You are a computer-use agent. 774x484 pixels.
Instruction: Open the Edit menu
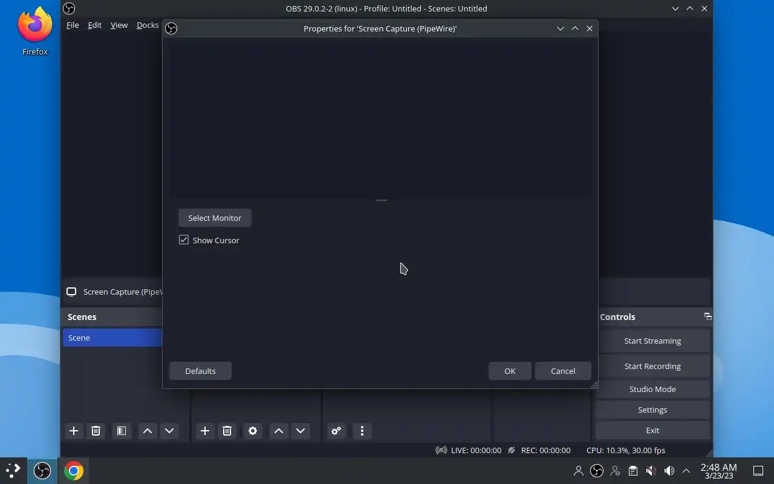pos(94,25)
